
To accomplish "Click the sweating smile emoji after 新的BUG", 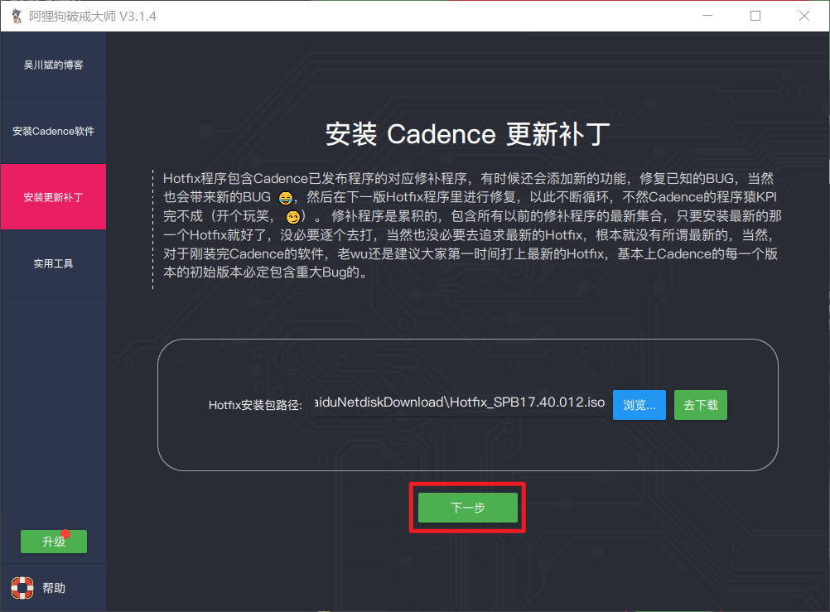I will (286, 198).
